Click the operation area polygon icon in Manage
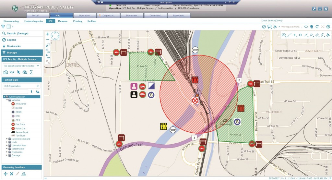 coord(6,72)
